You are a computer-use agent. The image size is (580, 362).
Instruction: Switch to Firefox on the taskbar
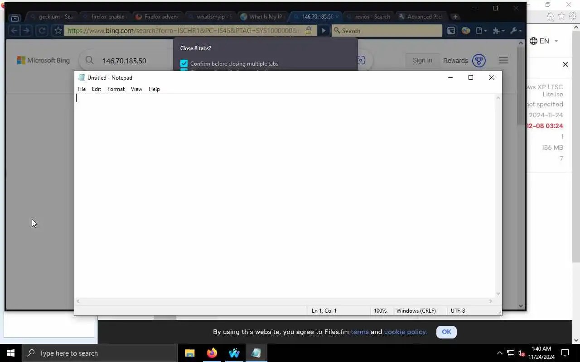(212, 353)
